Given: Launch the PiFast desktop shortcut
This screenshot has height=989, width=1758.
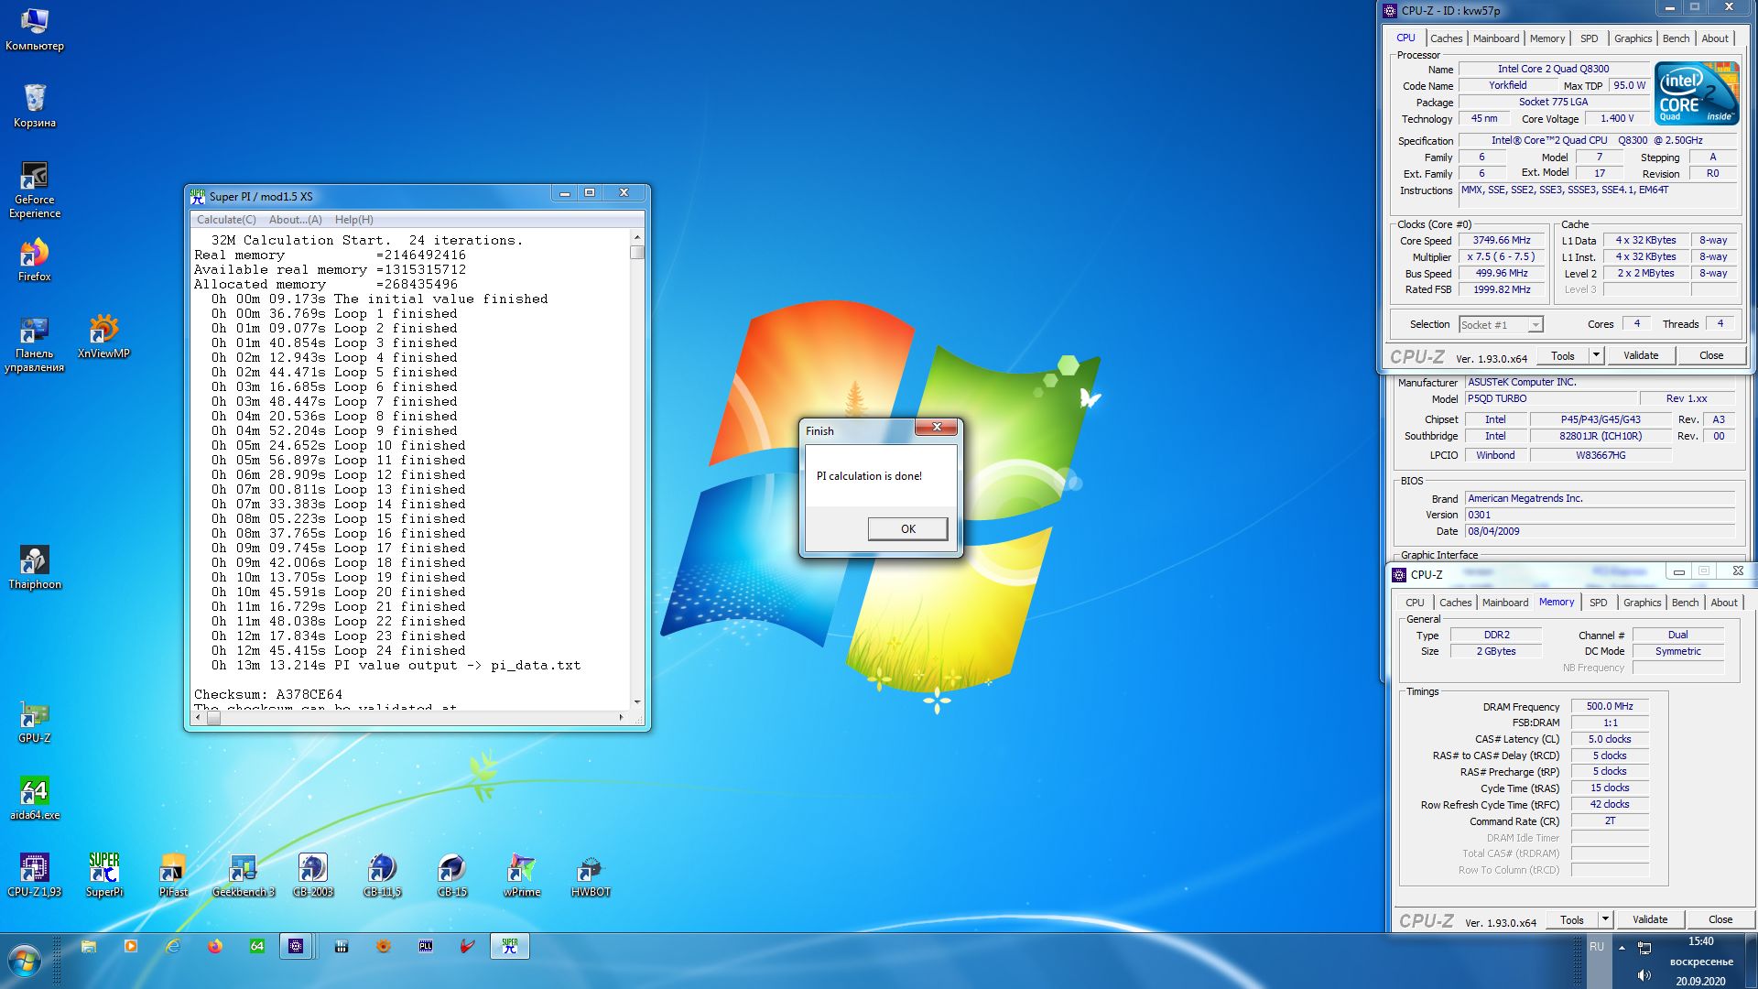Looking at the screenshot, I should 173,875.
